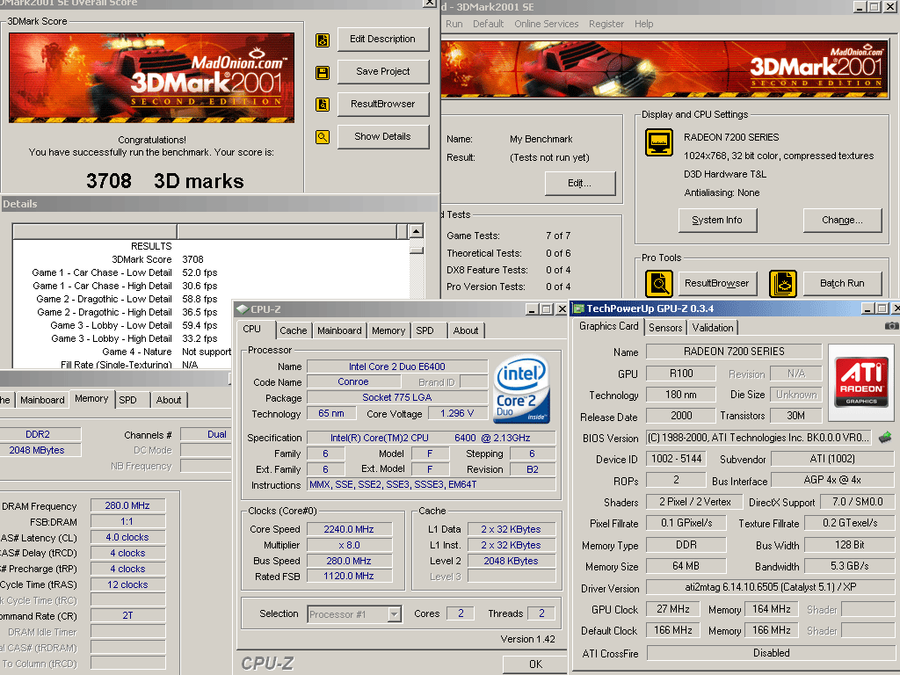
Task: Minimize the CPU-Z window
Action: coord(532,309)
